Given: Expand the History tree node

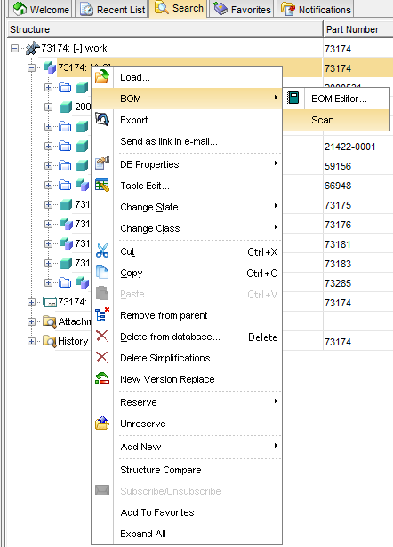Looking at the screenshot, I should (x=31, y=341).
